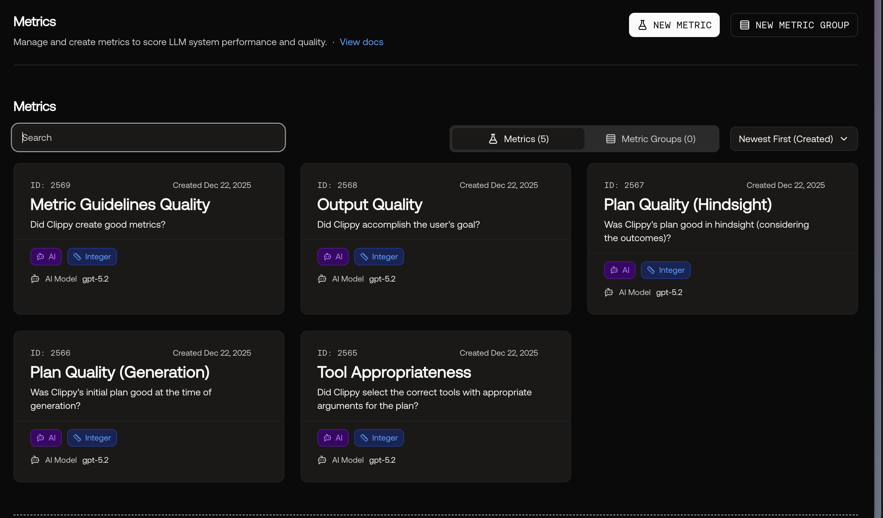Click AI Model robot icon on Output Quality card
Screen dimensions: 883x518
point(322,279)
